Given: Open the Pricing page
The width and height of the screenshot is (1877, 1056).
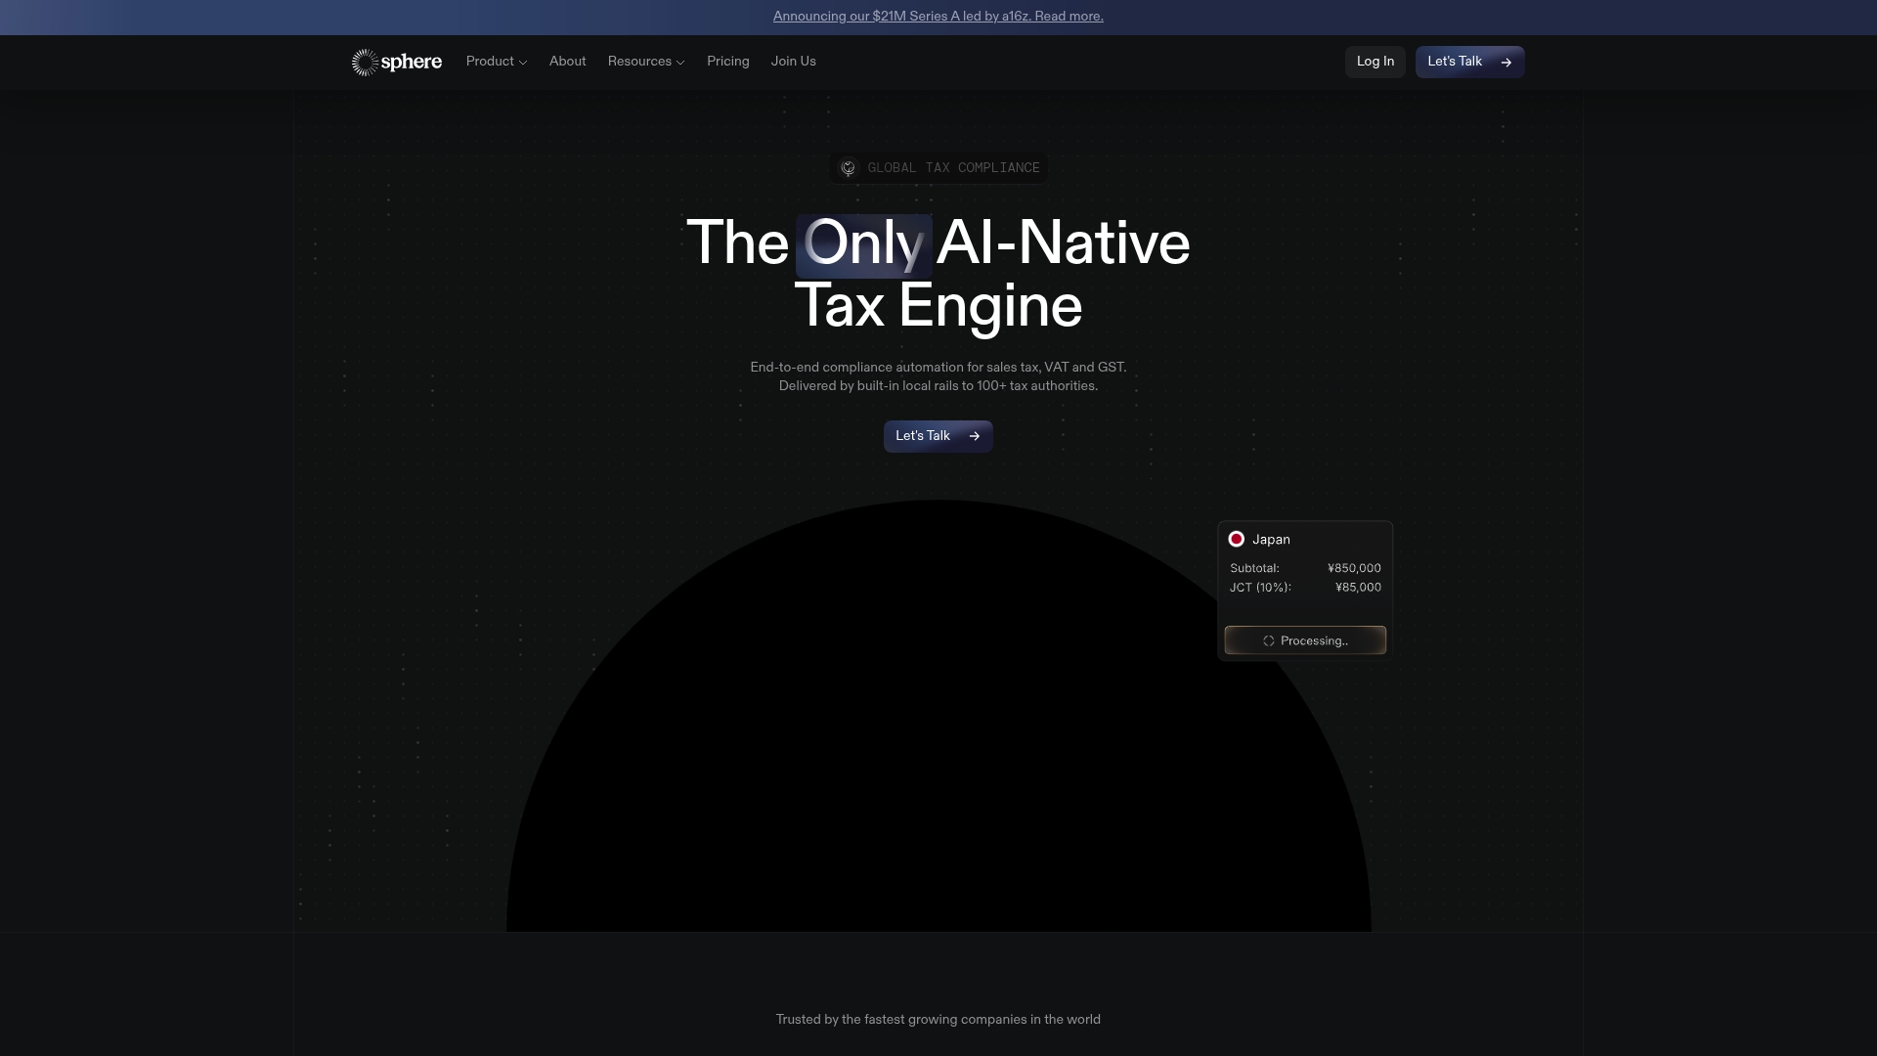Looking at the screenshot, I should pyautogui.click(x=728, y=62).
